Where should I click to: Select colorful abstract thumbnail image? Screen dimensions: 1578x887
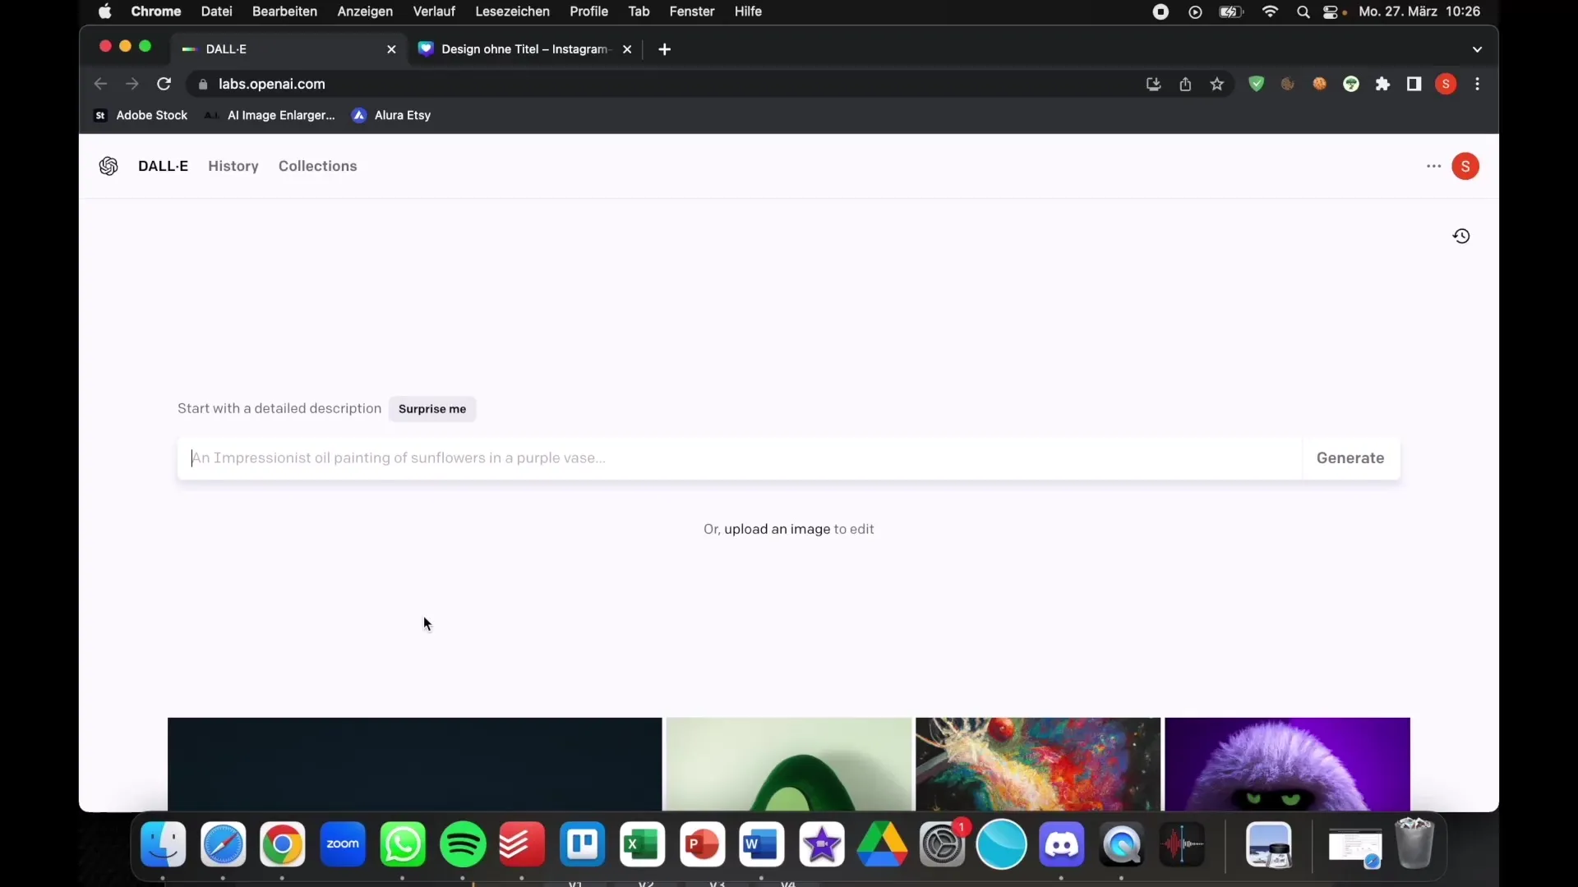coord(1038,764)
